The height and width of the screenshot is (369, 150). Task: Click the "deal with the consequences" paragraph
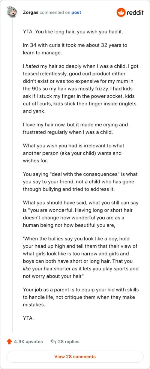pyautogui.click(x=80, y=181)
